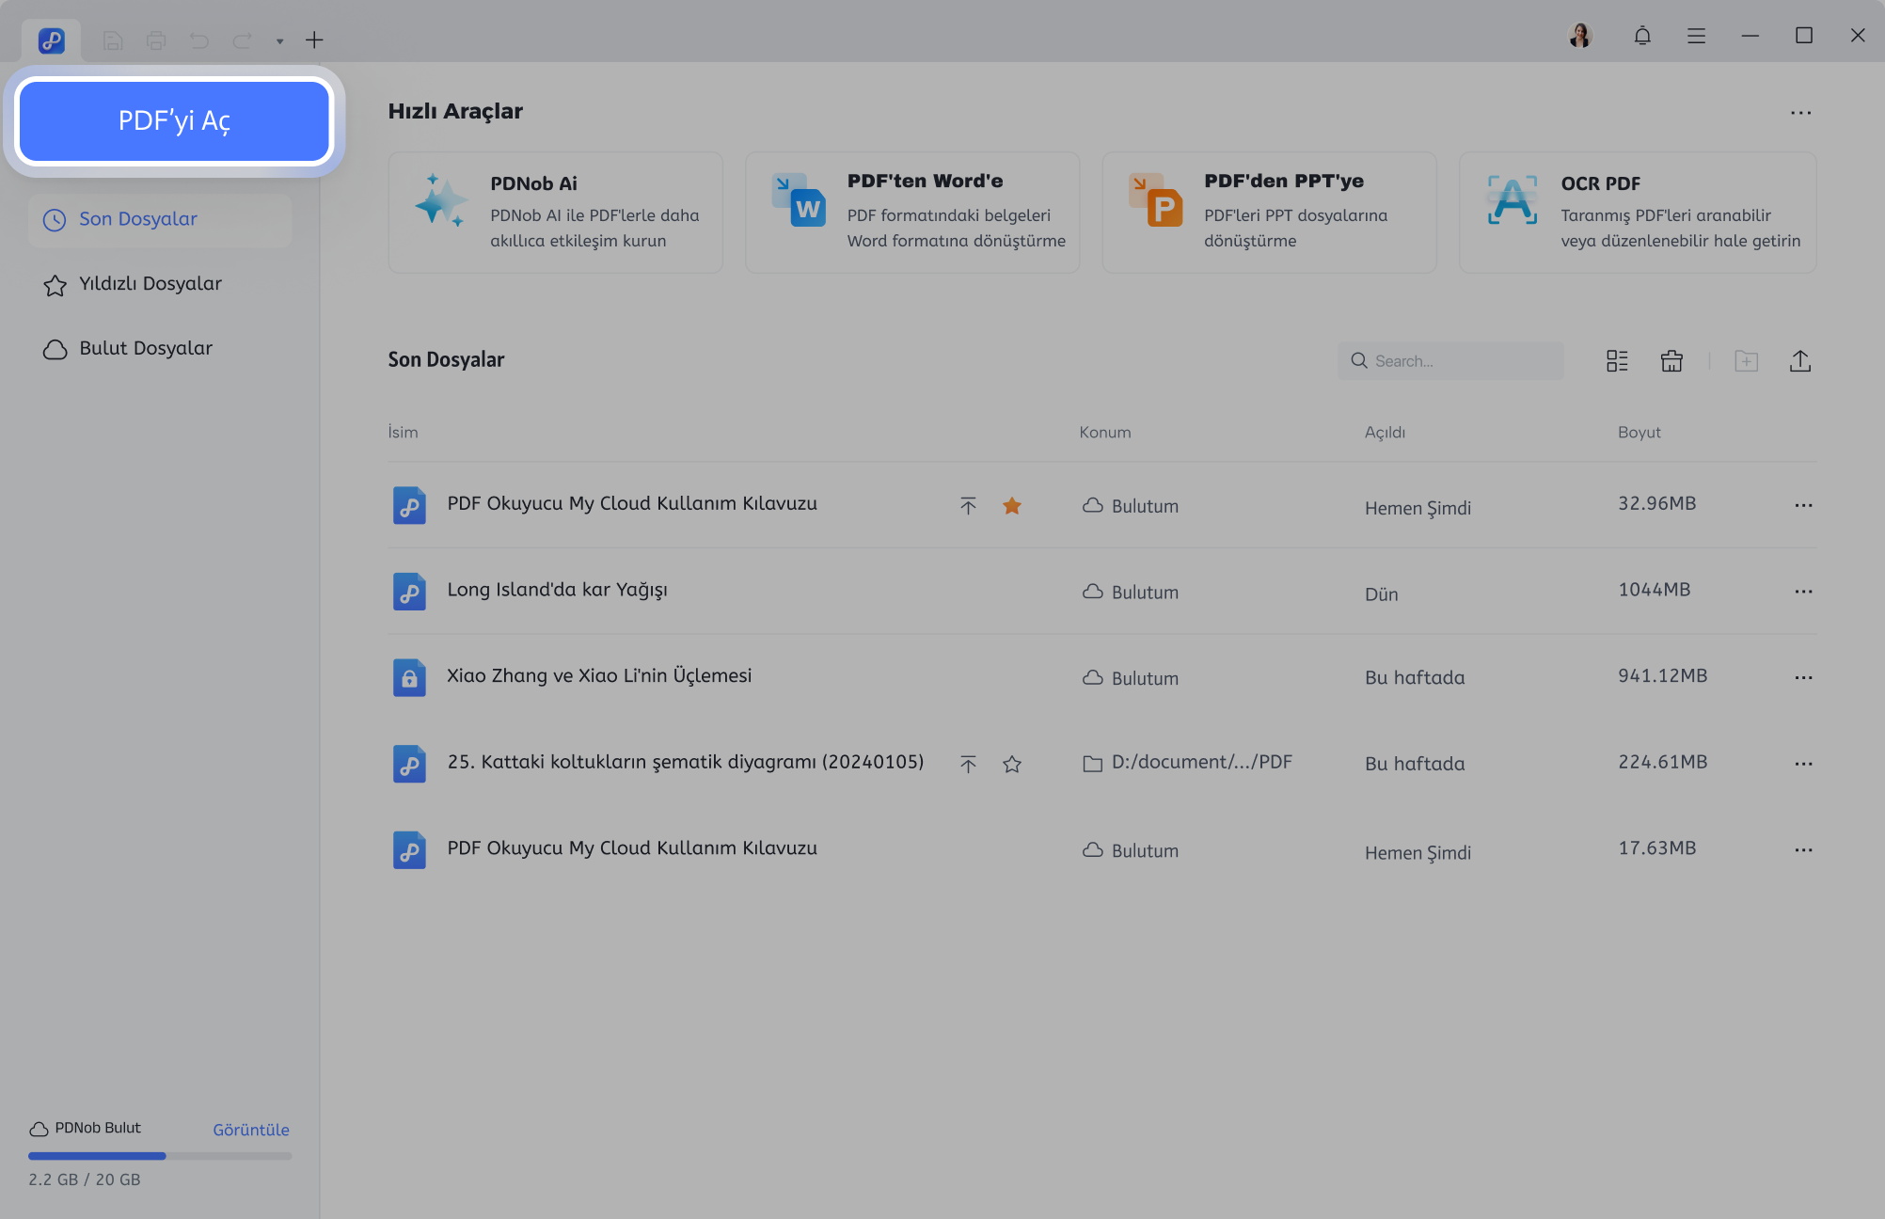The height and width of the screenshot is (1219, 1885).
Task: Open the user profile avatar
Action: tap(1581, 36)
